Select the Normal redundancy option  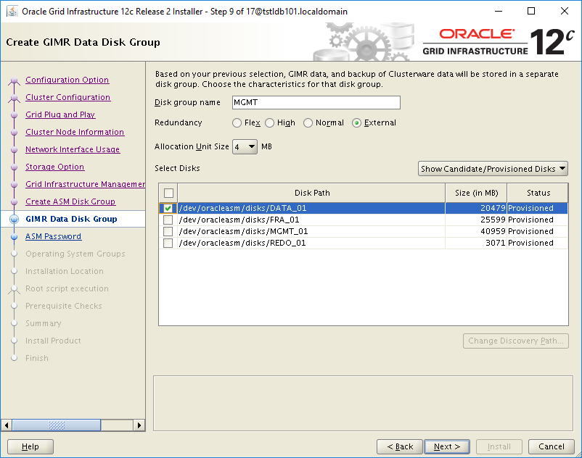tap(308, 122)
